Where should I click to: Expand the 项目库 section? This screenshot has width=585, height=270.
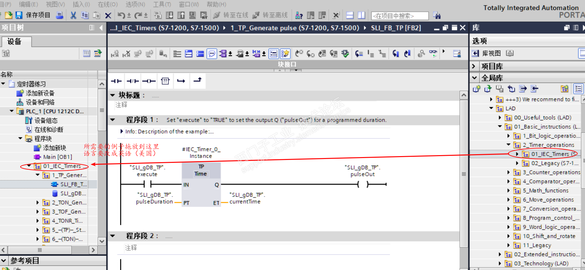tap(474, 66)
